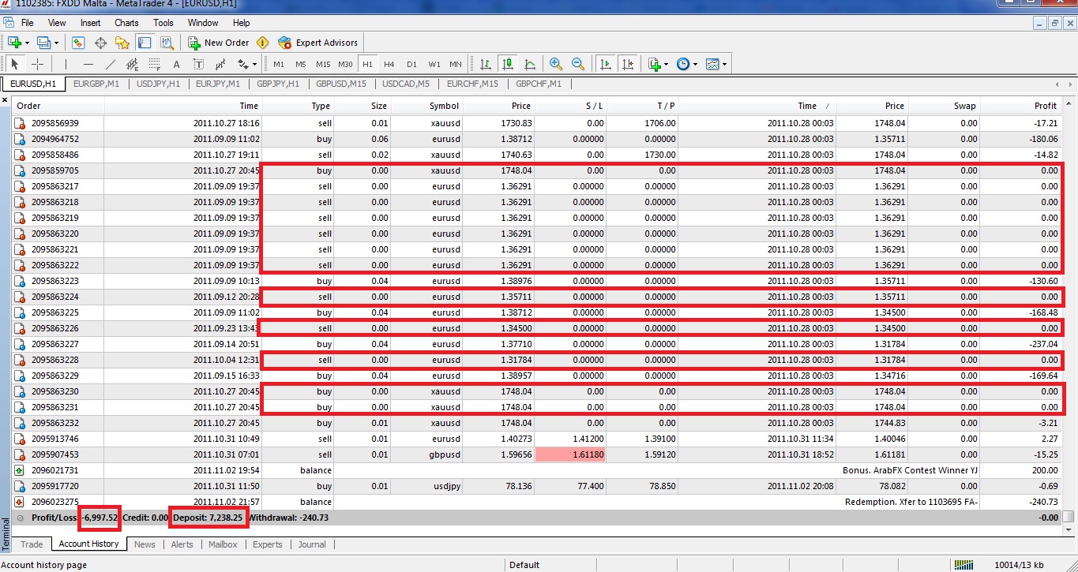The width and height of the screenshot is (1078, 572).
Task: Set timeframe to MN
Action: click(456, 64)
